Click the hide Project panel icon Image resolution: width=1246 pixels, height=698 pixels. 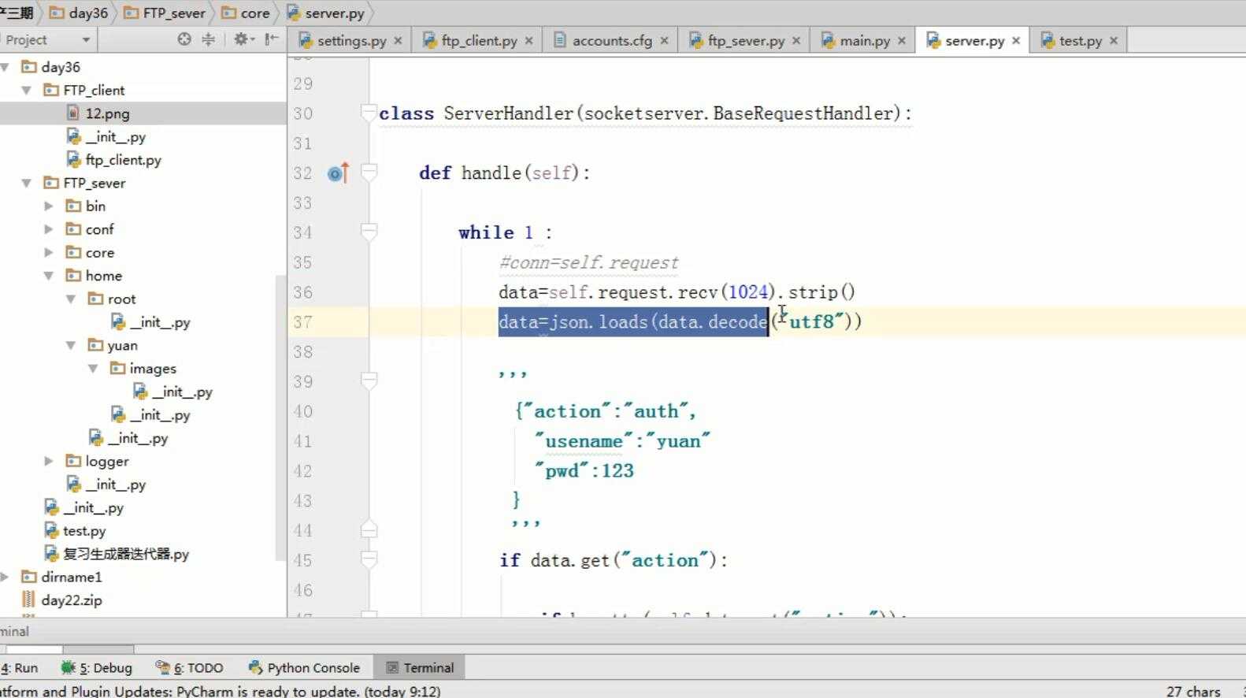[271, 39]
